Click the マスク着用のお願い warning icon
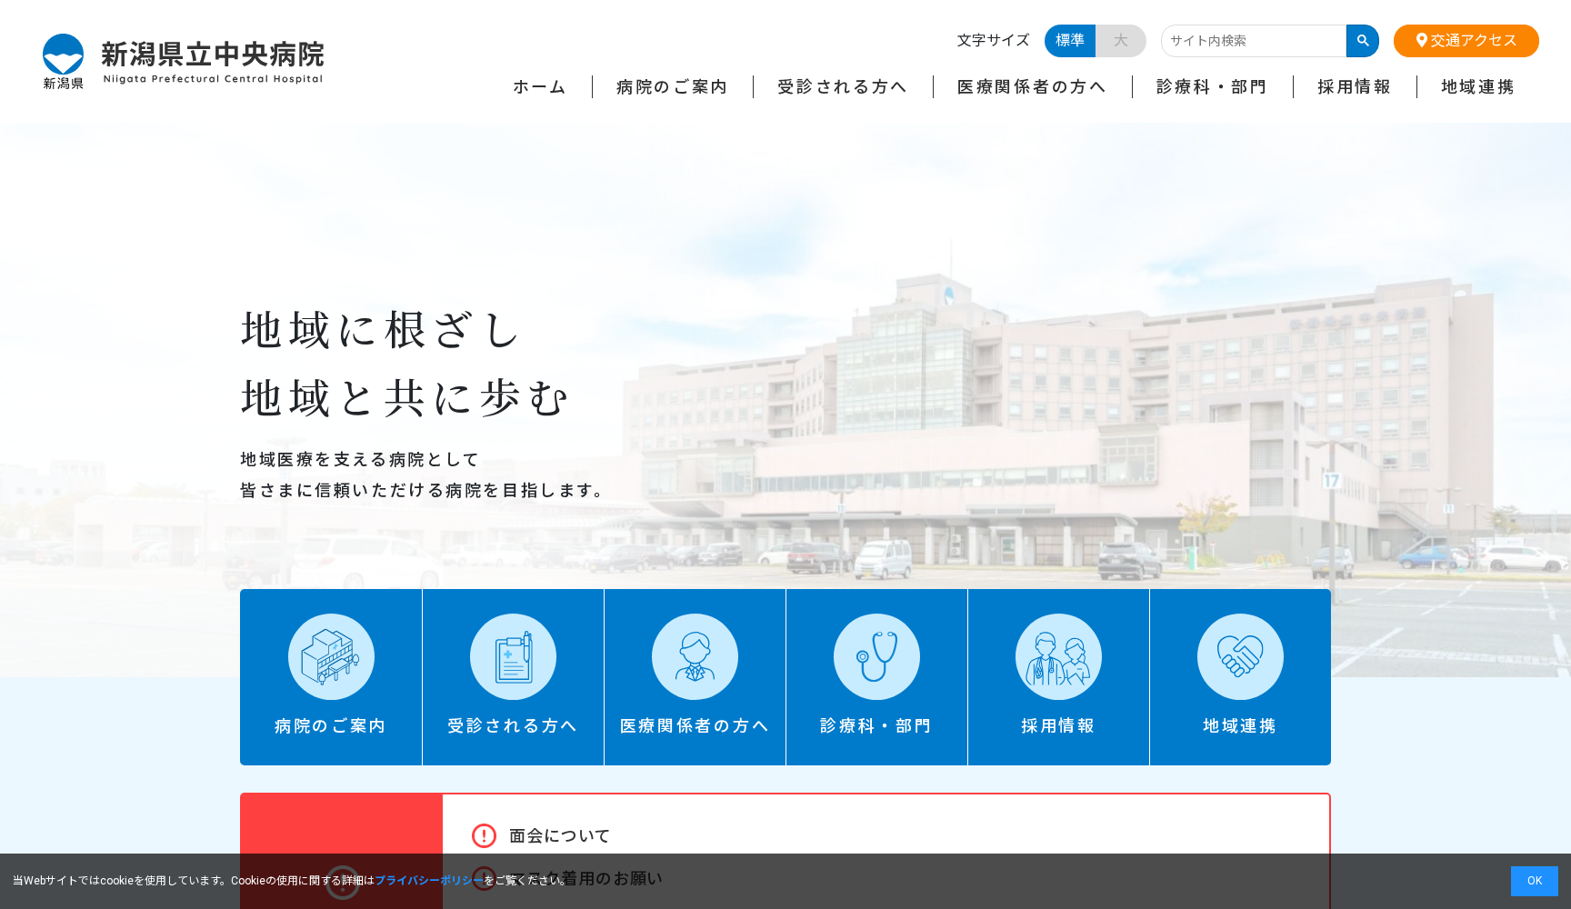The image size is (1571, 909). click(483, 878)
